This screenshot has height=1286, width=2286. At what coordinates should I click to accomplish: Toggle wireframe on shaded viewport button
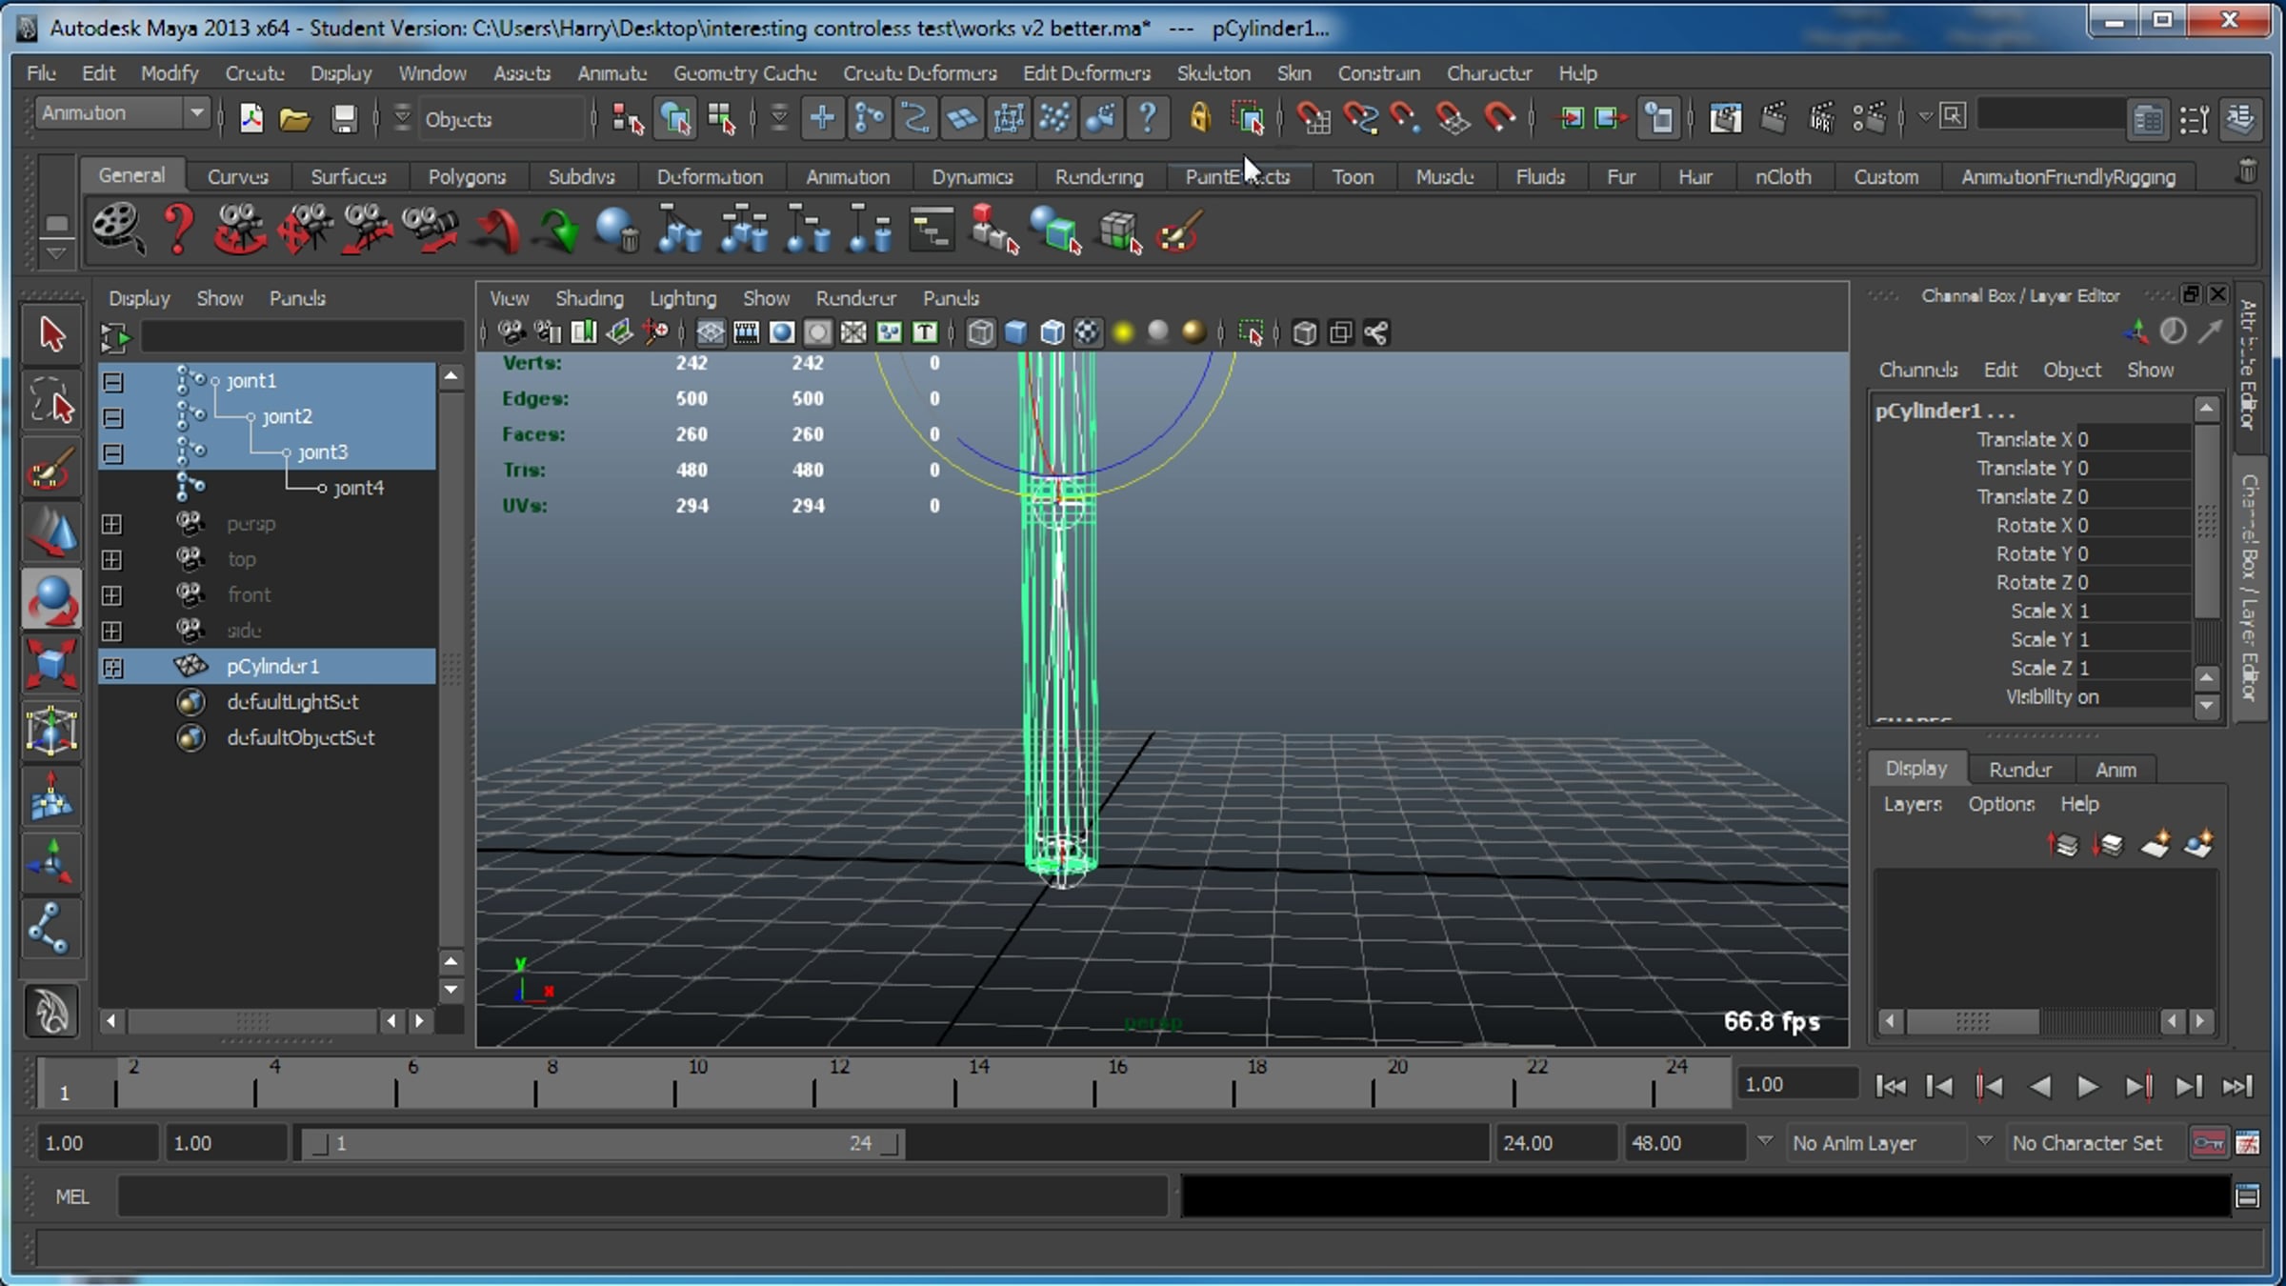tap(1052, 332)
